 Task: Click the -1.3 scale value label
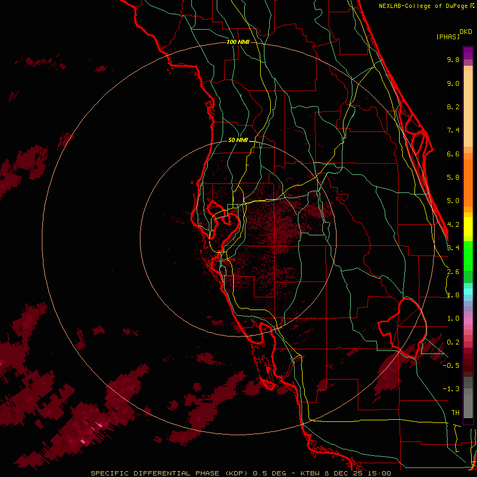click(451, 389)
